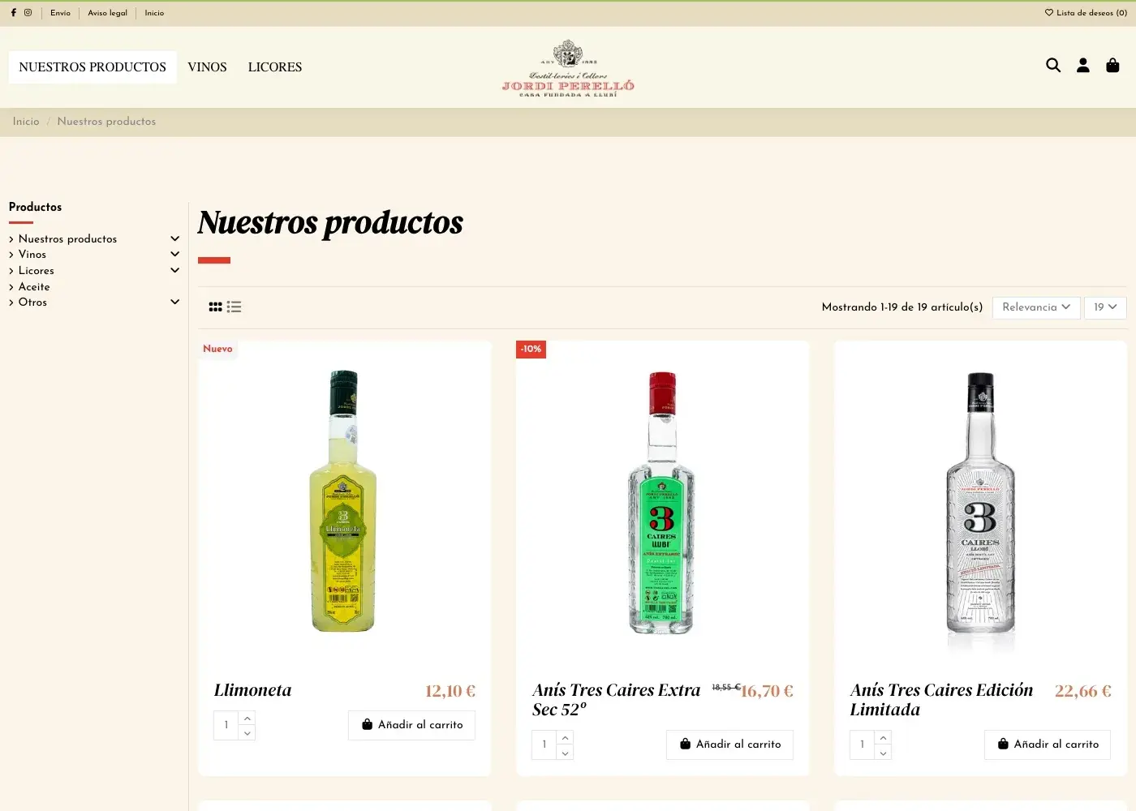Increase Llimoneta quantity
This screenshot has height=811, width=1136.
[247, 718]
